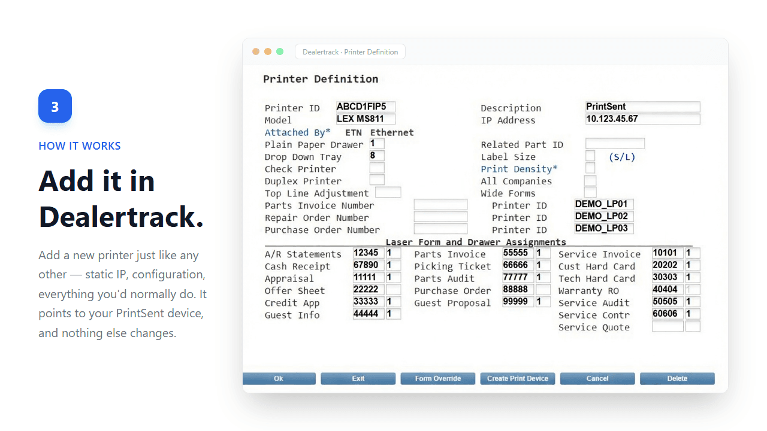Click Parts Audit form field 77777
Image resolution: width=767 pixels, height=431 pixels.
click(x=518, y=278)
